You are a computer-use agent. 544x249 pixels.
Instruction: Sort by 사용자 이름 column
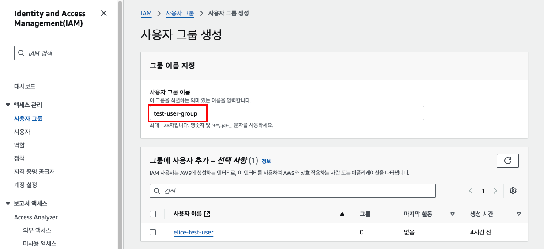pos(342,214)
